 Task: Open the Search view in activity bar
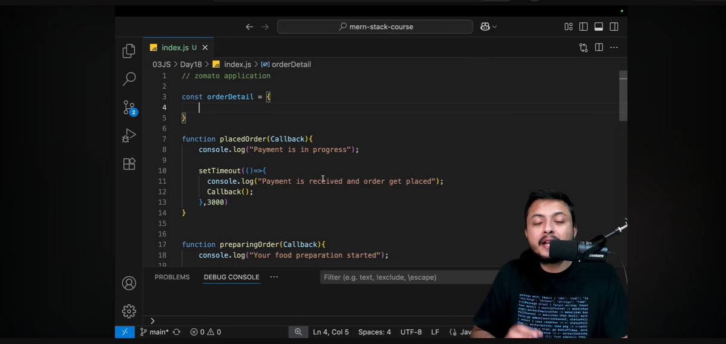tap(129, 79)
